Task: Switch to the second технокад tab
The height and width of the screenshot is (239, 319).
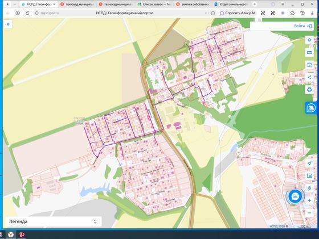Action: click(x=116, y=4)
